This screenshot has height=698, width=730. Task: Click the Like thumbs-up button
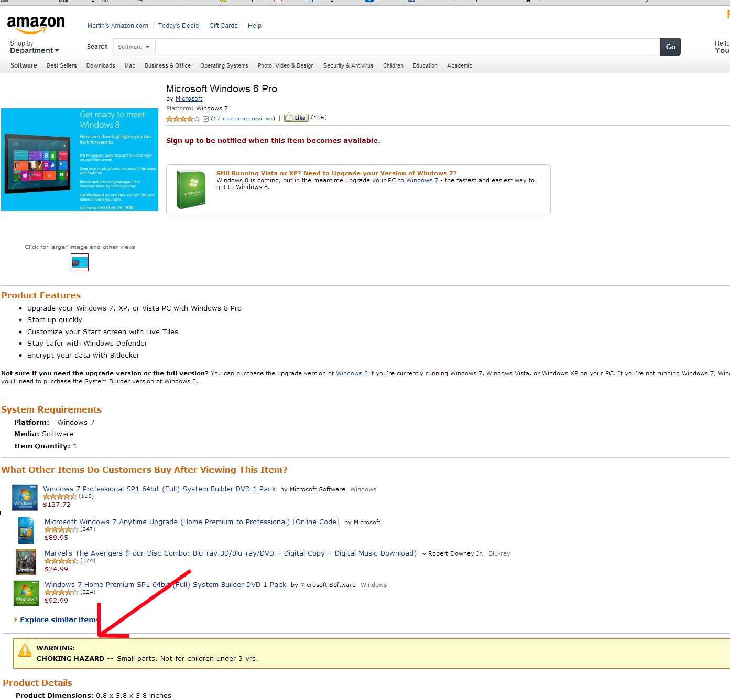(296, 117)
